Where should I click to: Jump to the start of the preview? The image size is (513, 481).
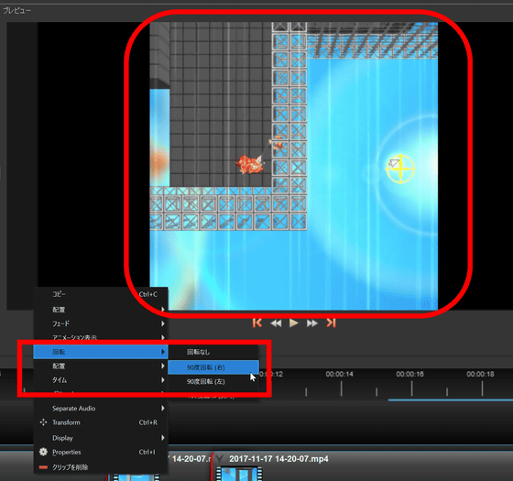[257, 322]
